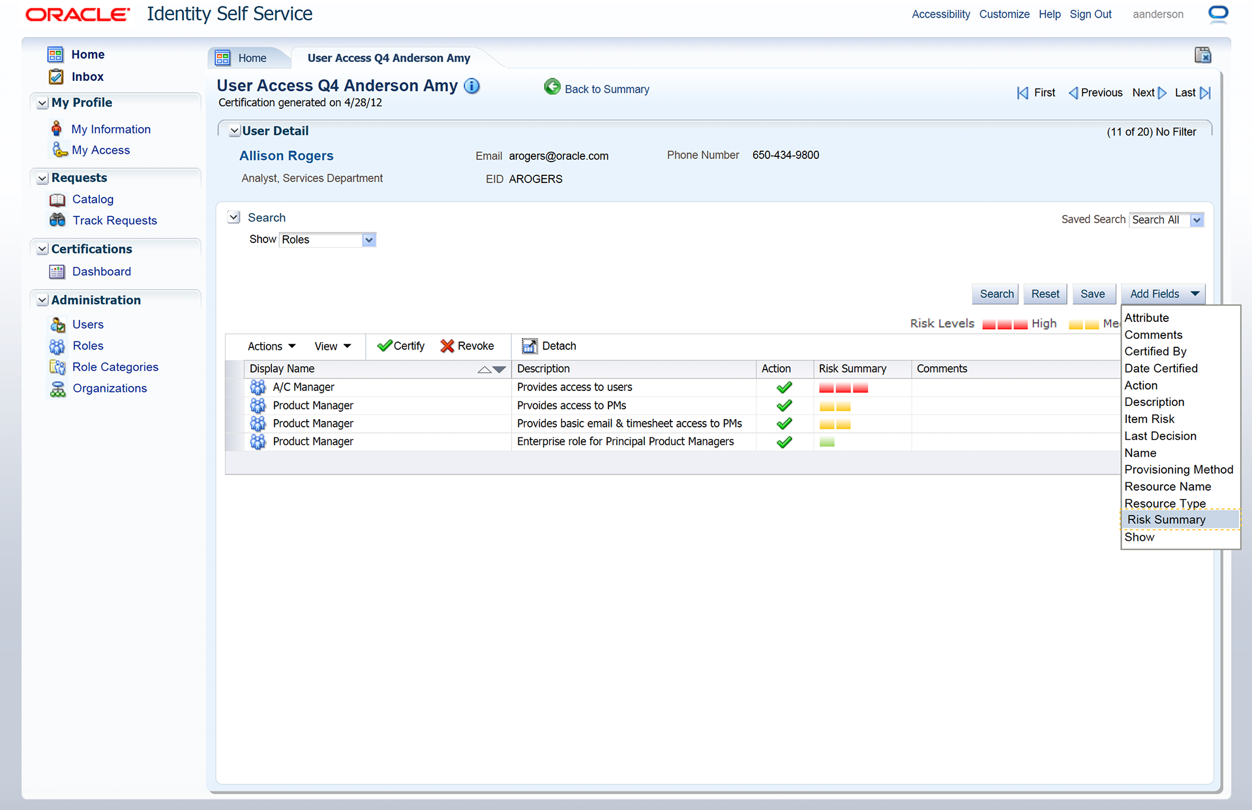Screen dimensions: 1252x810
Task: Click the info icon beside certification title
Action: coord(471,86)
